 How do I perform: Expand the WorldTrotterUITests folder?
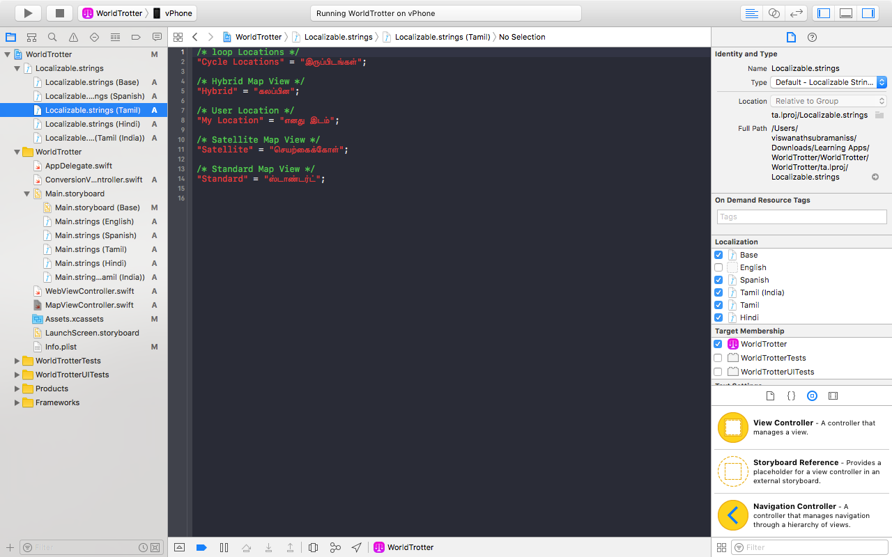click(17, 375)
